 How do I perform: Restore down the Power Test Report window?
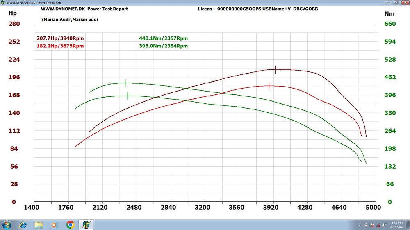[x=396, y=3]
